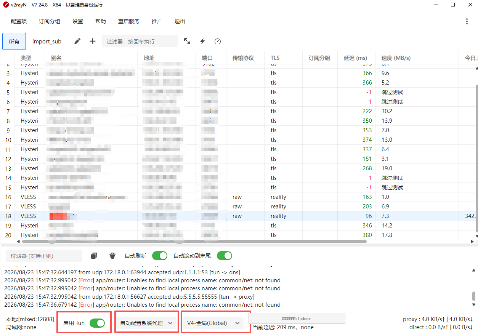Image resolution: width=478 pixels, height=333 pixels.
Task: Click the trash clear log icon
Action: pos(112,256)
